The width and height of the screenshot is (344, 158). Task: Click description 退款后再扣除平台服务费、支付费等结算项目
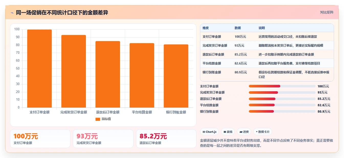click(x=289, y=63)
